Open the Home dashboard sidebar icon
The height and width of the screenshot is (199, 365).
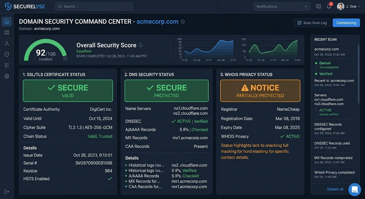7,22
